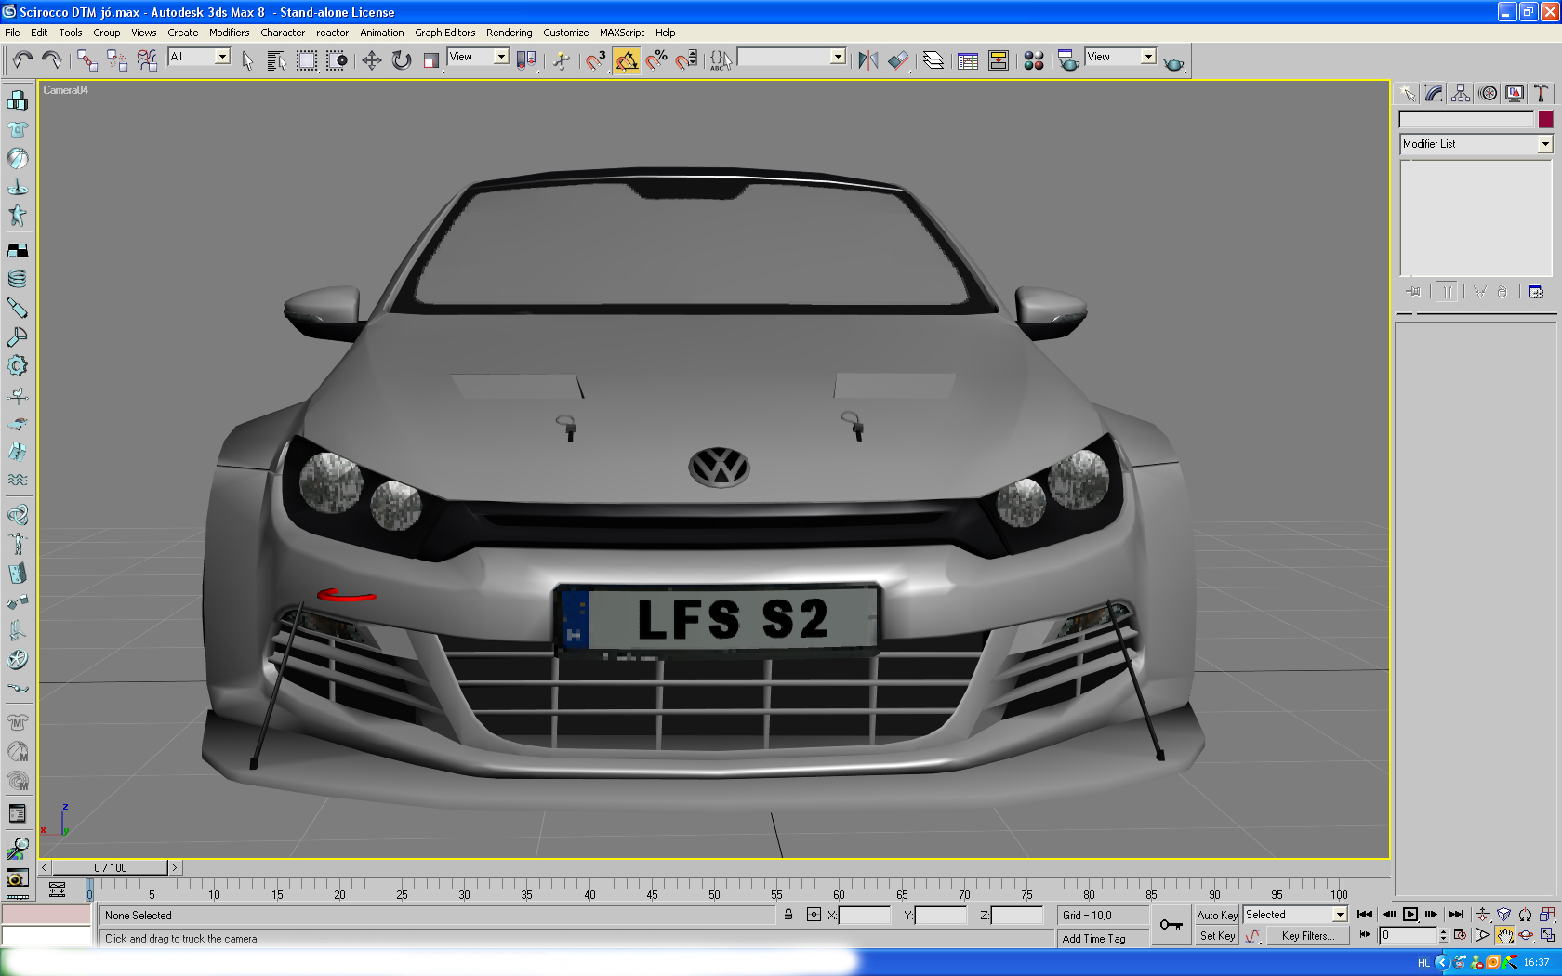Click the Redo arrow in the toolbar

(x=52, y=60)
